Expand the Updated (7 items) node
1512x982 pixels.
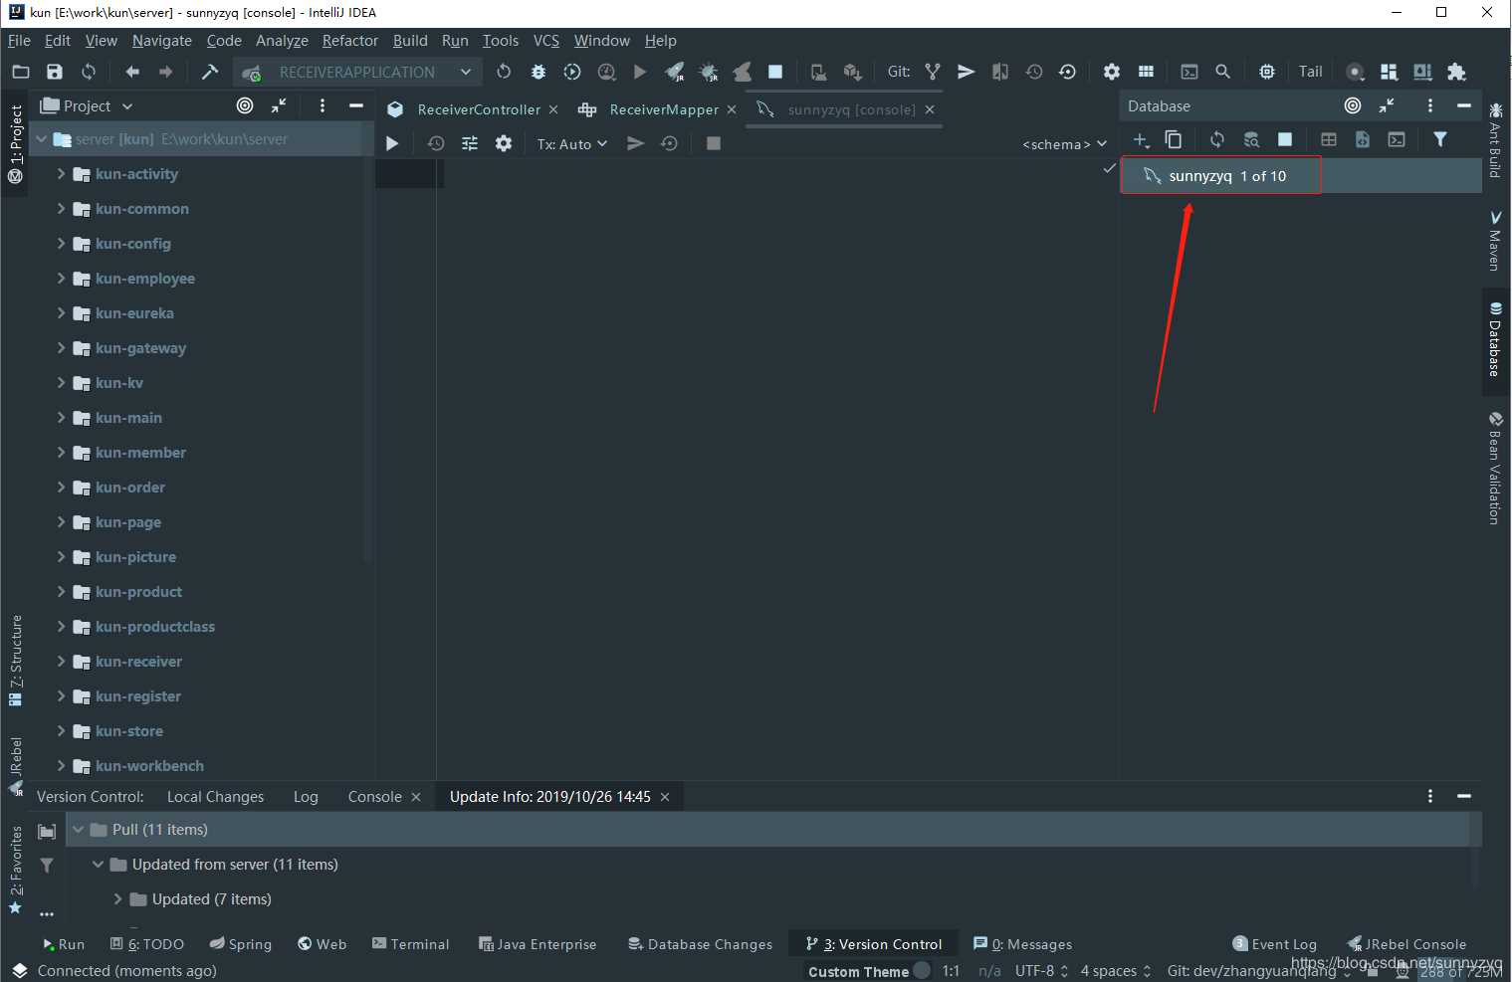[118, 899]
